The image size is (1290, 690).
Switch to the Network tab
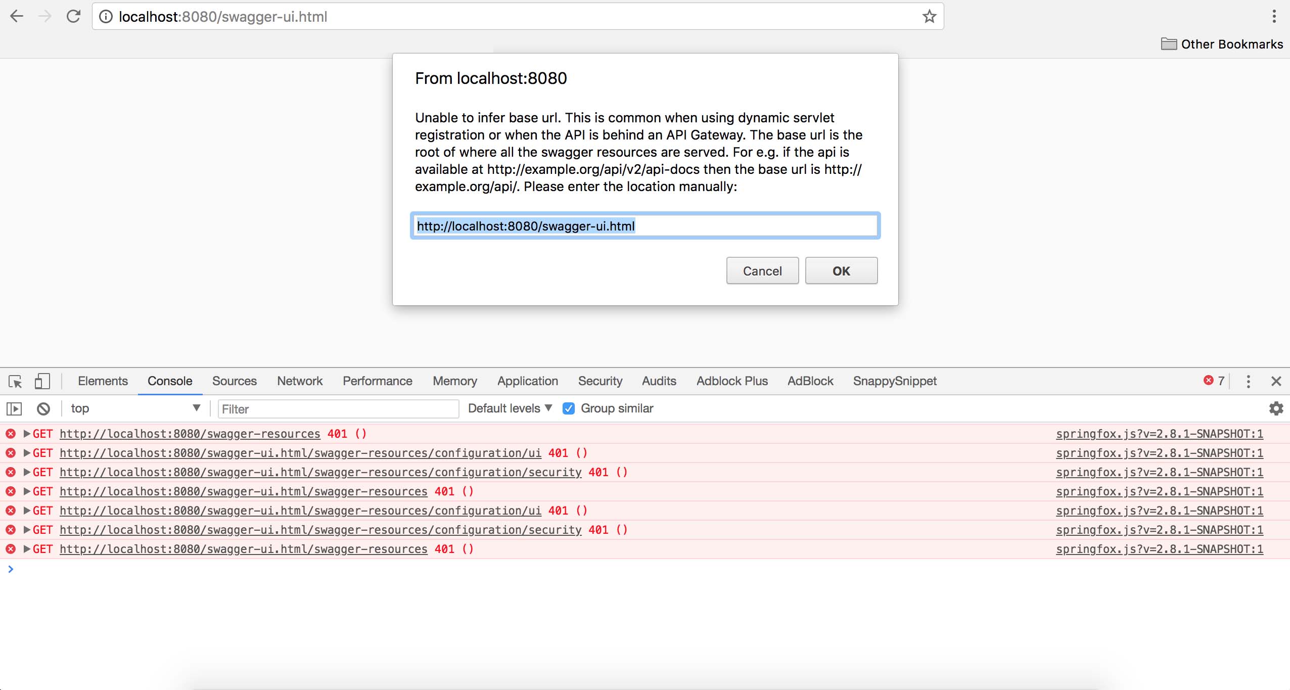click(x=299, y=381)
